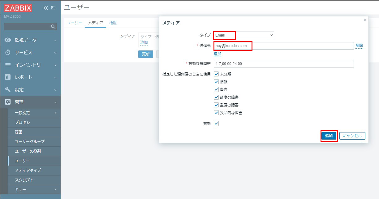Click the 削除 link beside email
This screenshot has width=379, height=199.
point(359,45)
